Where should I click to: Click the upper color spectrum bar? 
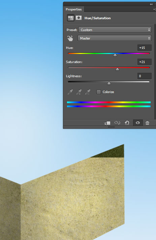(109, 102)
